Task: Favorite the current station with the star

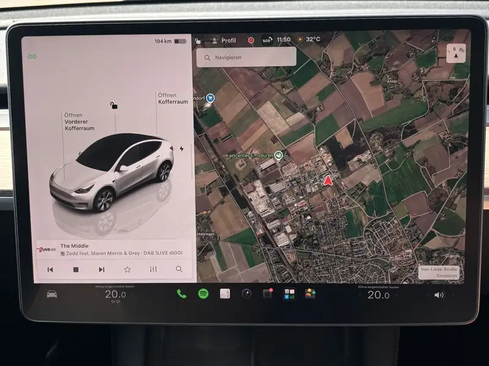Action: click(x=127, y=270)
